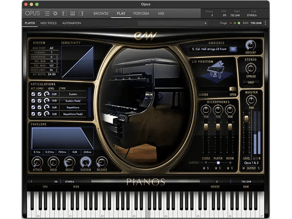Image resolution: width=292 pixels, height=219 pixels.
Task: Open the MIDI Tools sub-tab
Action: 48,23
